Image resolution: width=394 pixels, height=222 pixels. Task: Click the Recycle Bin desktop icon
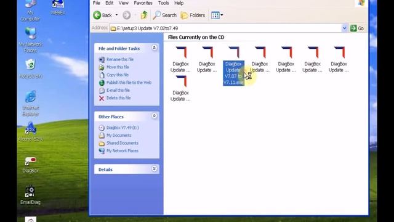(30, 69)
